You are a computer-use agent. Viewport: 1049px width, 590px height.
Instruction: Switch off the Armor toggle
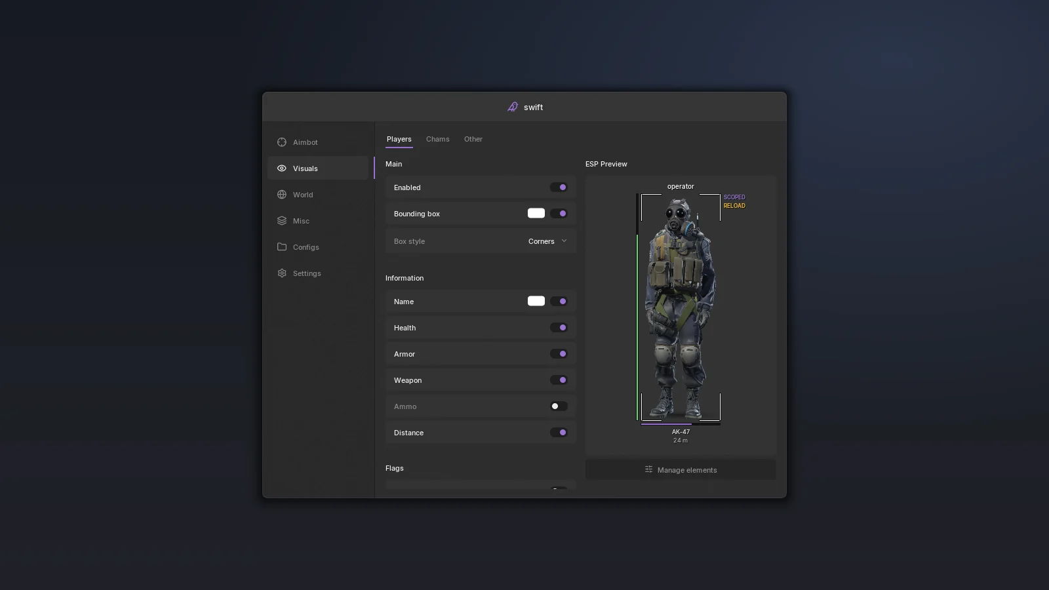(x=559, y=354)
